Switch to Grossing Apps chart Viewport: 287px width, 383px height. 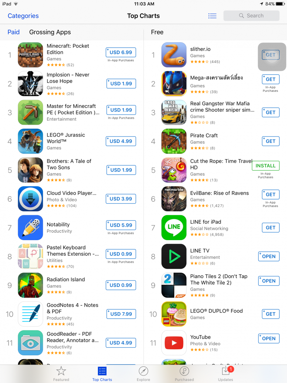pyautogui.click(x=50, y=32)
